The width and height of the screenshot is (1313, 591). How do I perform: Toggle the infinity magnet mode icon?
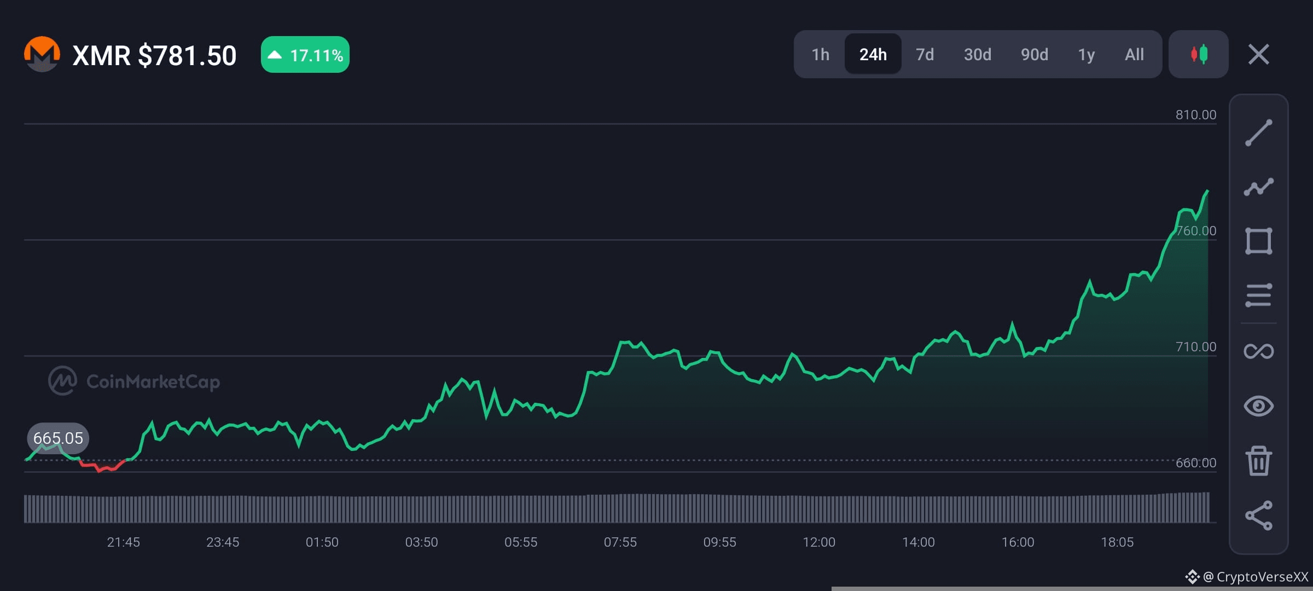pos(1258,351)
